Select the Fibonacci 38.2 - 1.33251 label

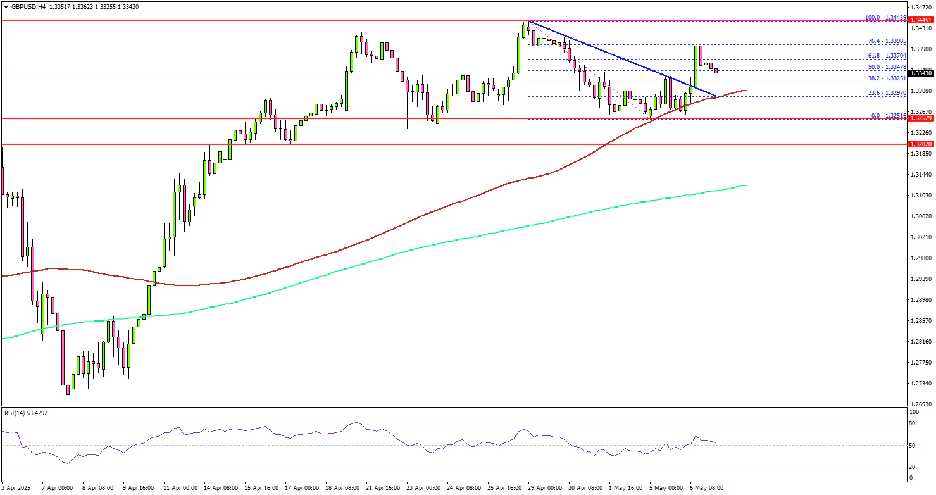point(888,78)
